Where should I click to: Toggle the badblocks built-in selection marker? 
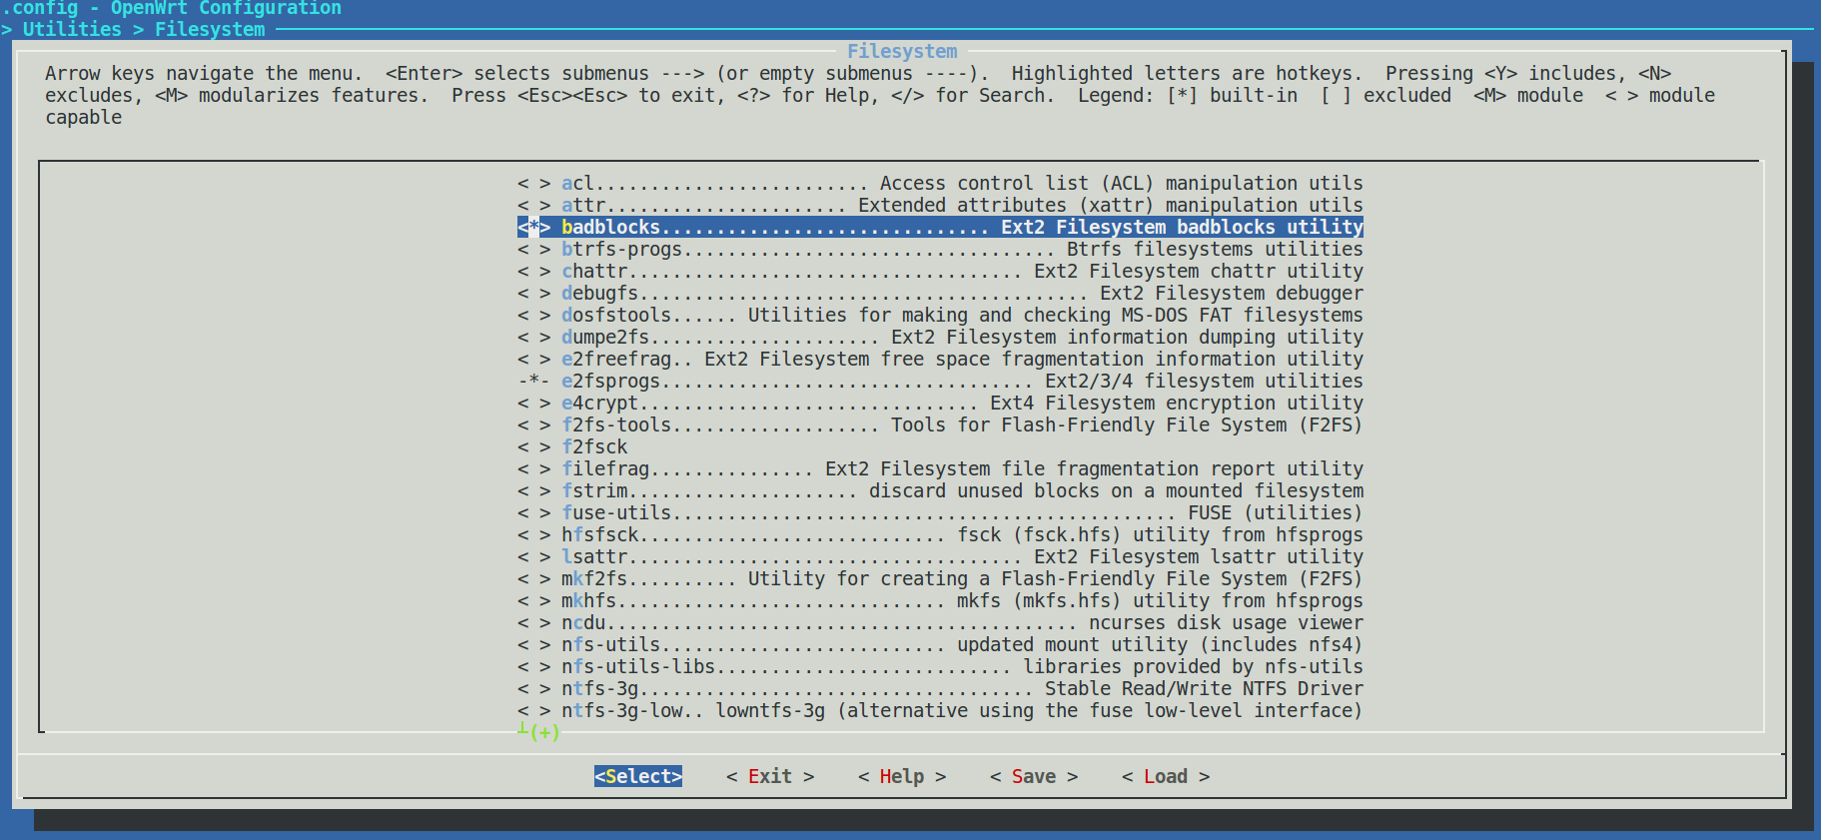pos(533,227)
